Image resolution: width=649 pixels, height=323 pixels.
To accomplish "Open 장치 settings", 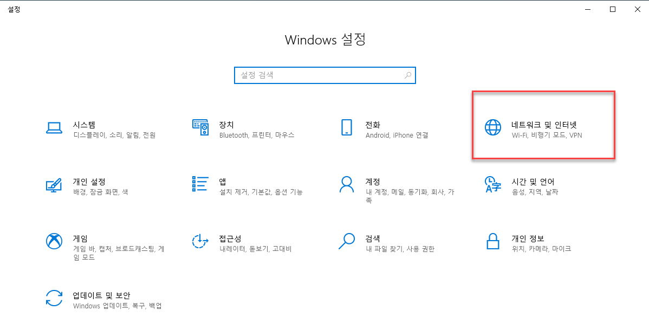I will (x=226, y=125).
